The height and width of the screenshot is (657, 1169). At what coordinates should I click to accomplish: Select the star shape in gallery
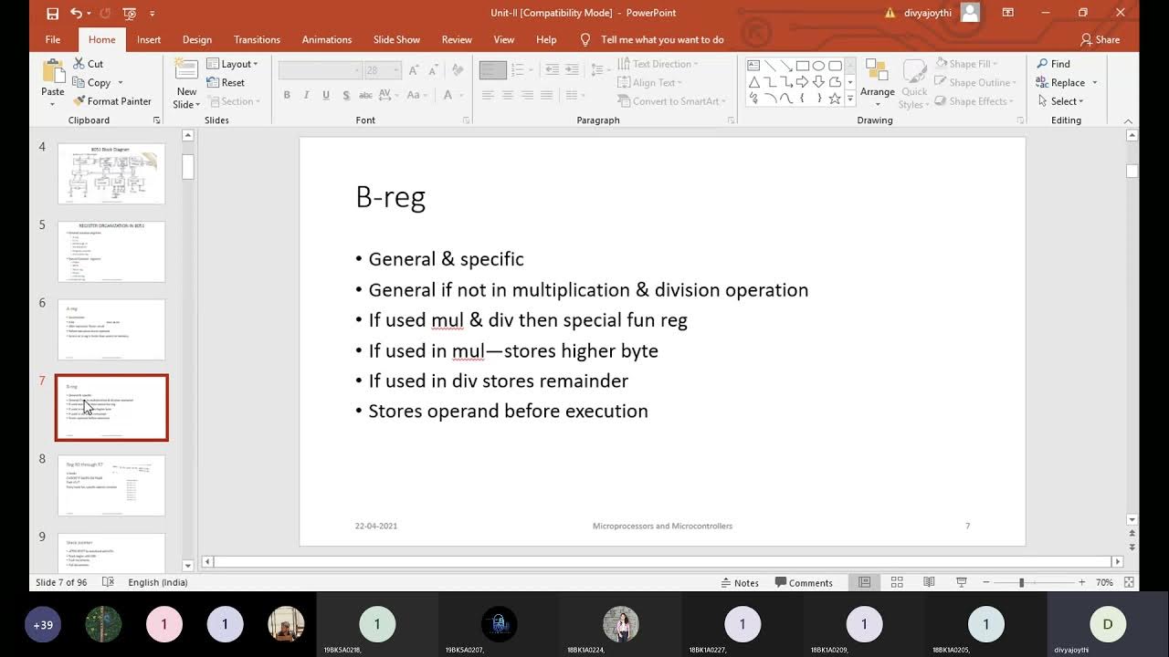click(835, 99)
